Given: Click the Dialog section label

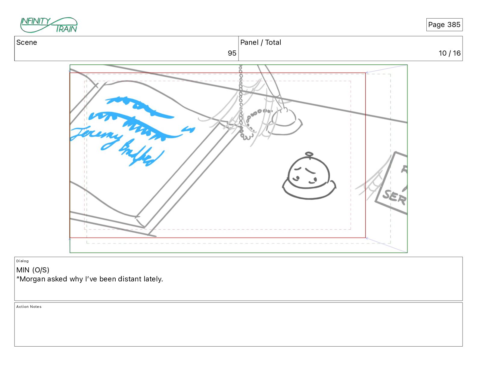Looking at the screenshot, I should click(x=22, y=261).
